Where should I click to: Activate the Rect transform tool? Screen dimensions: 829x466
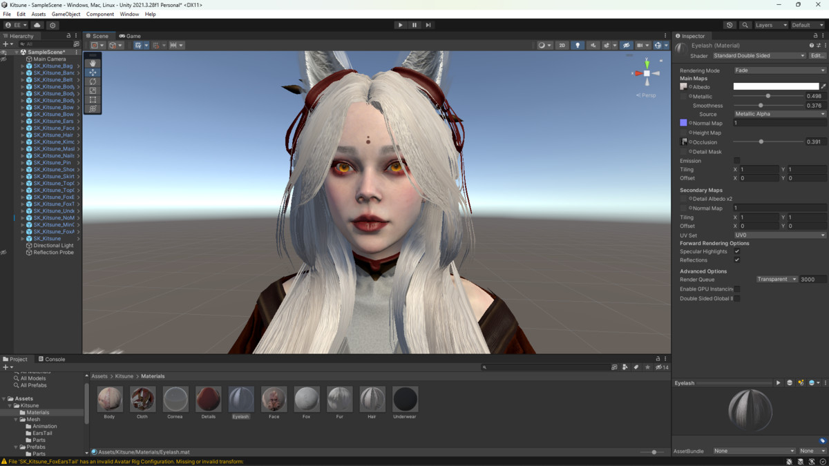(93, 99)
